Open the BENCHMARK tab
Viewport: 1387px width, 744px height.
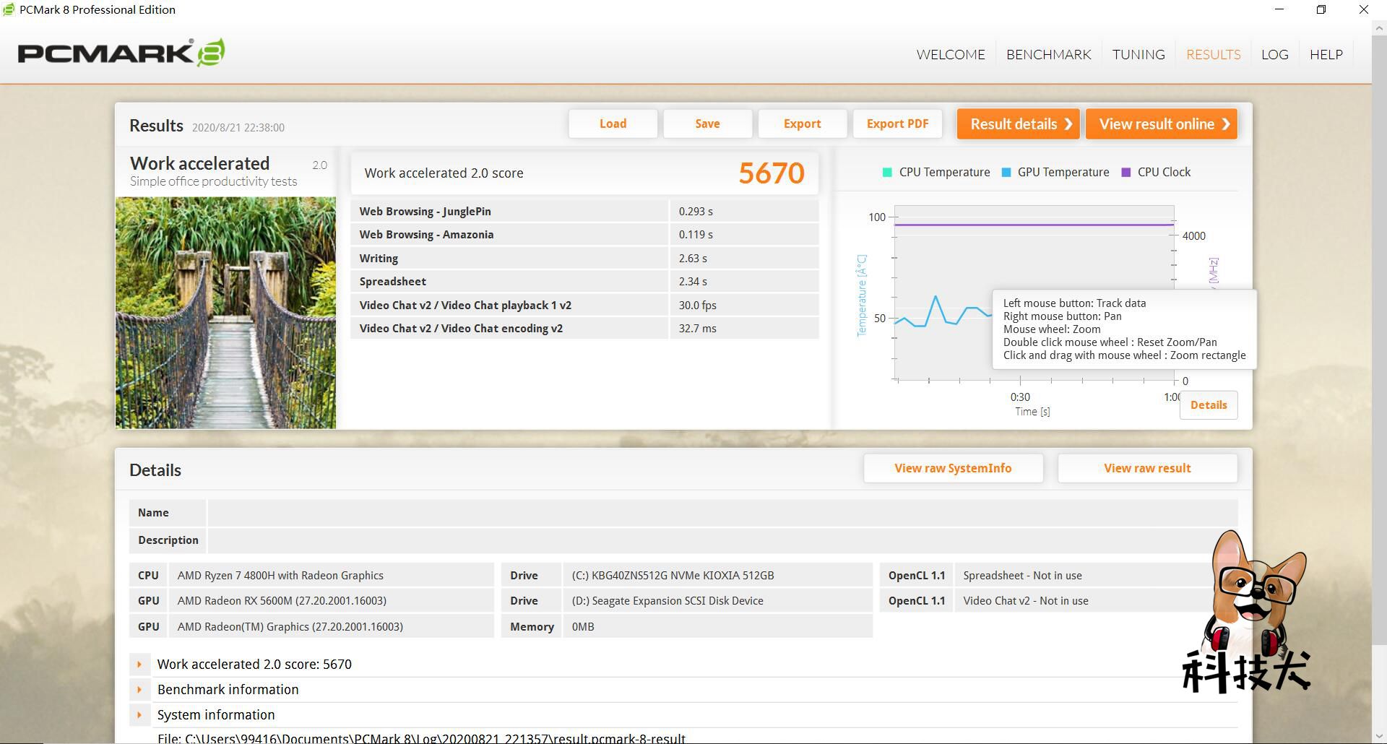(1048, 55)
